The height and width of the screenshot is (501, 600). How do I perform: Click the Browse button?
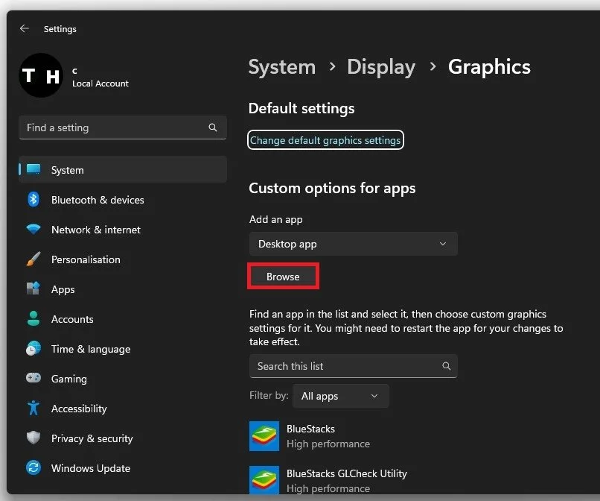coord(283,276)
